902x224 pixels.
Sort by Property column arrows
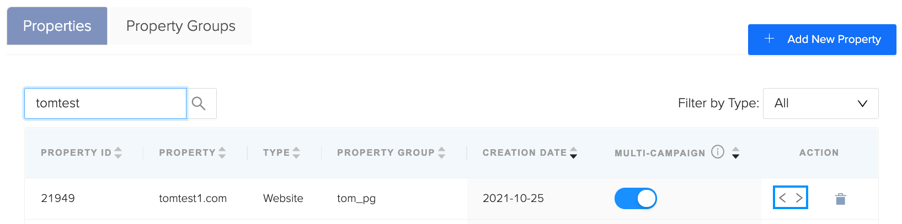222,152
